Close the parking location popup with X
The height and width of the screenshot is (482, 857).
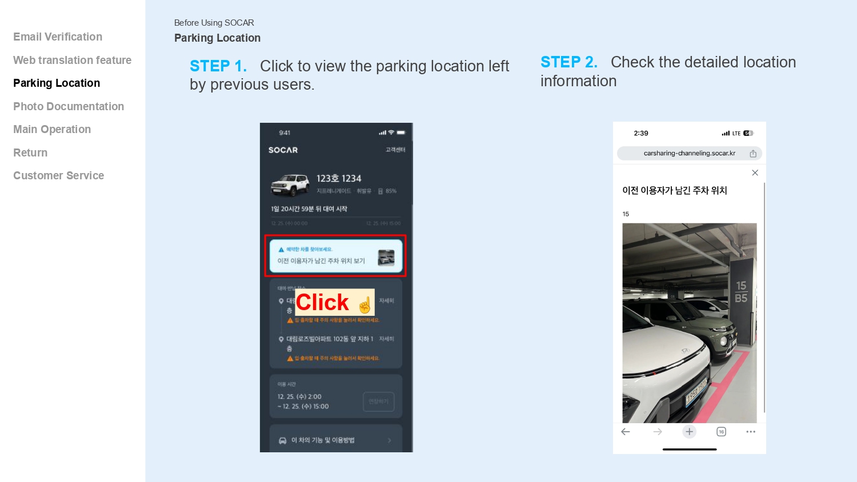pyautogui.click(x=755, y=172)
